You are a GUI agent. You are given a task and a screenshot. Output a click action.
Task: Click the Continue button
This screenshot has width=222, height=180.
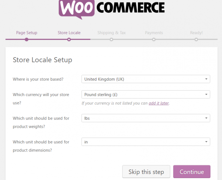[192, 172]
